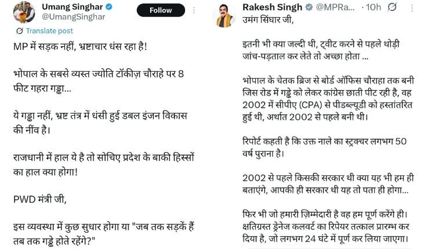The image size is (435, 249).
Task: Click the translate icon before Translate post
Action: [19, 31]
